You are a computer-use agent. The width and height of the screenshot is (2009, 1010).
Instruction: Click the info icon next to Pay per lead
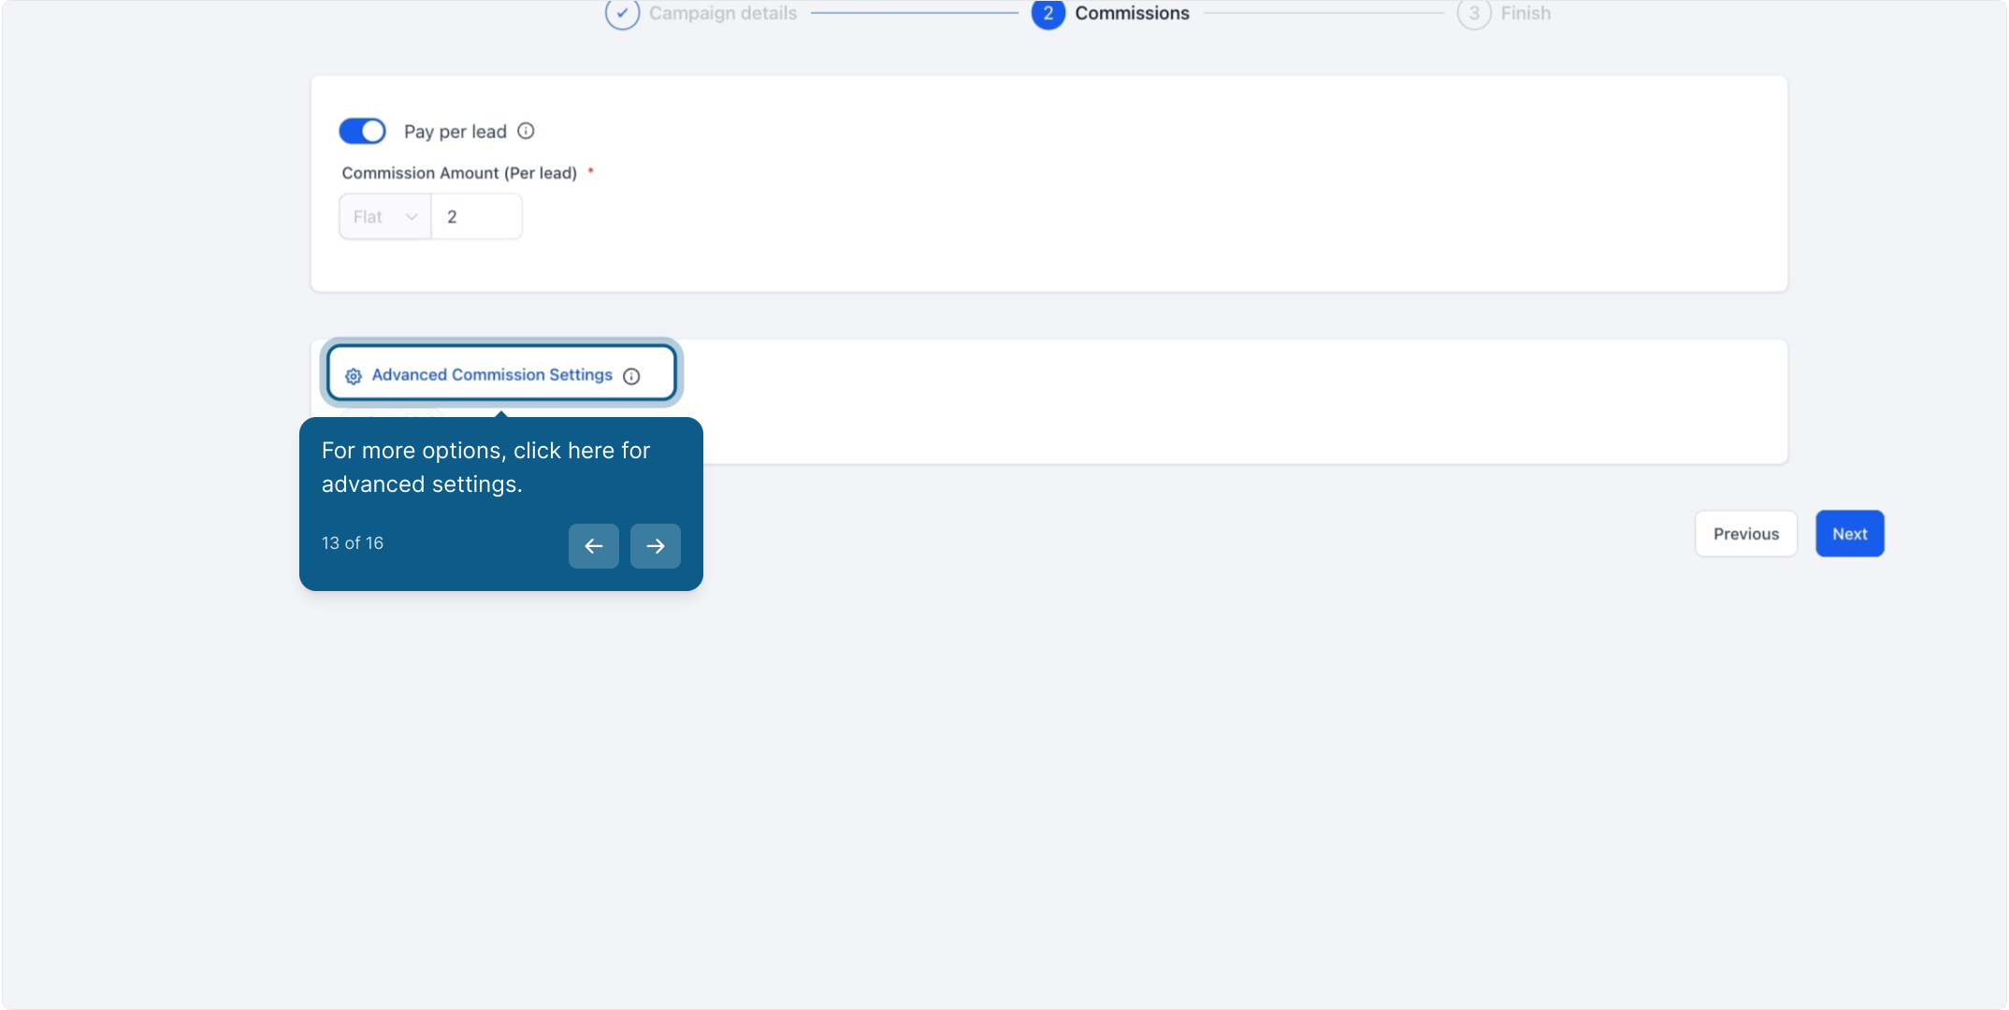[526, 131]
